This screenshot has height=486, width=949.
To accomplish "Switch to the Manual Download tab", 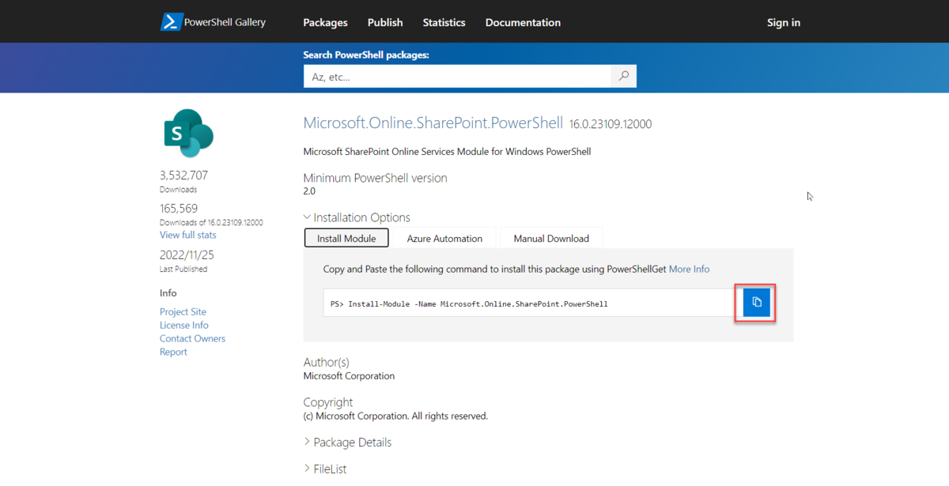I will coord(551,238).
